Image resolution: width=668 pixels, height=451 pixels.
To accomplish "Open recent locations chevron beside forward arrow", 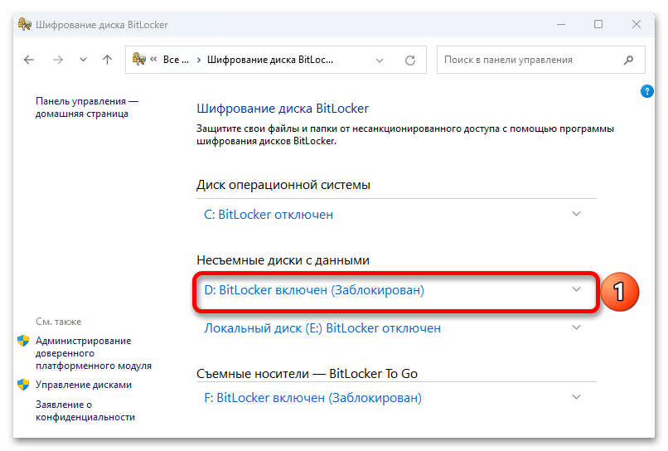I will tap(83, 60).
